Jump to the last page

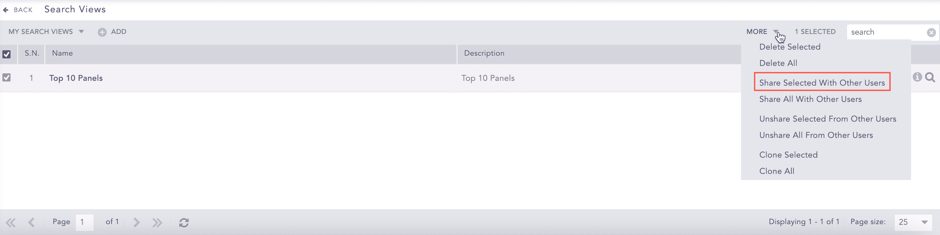pyautogui.click(x=157, y=222)
